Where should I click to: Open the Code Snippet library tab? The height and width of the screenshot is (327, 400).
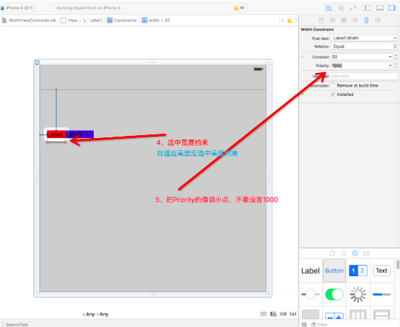[343, 253]
